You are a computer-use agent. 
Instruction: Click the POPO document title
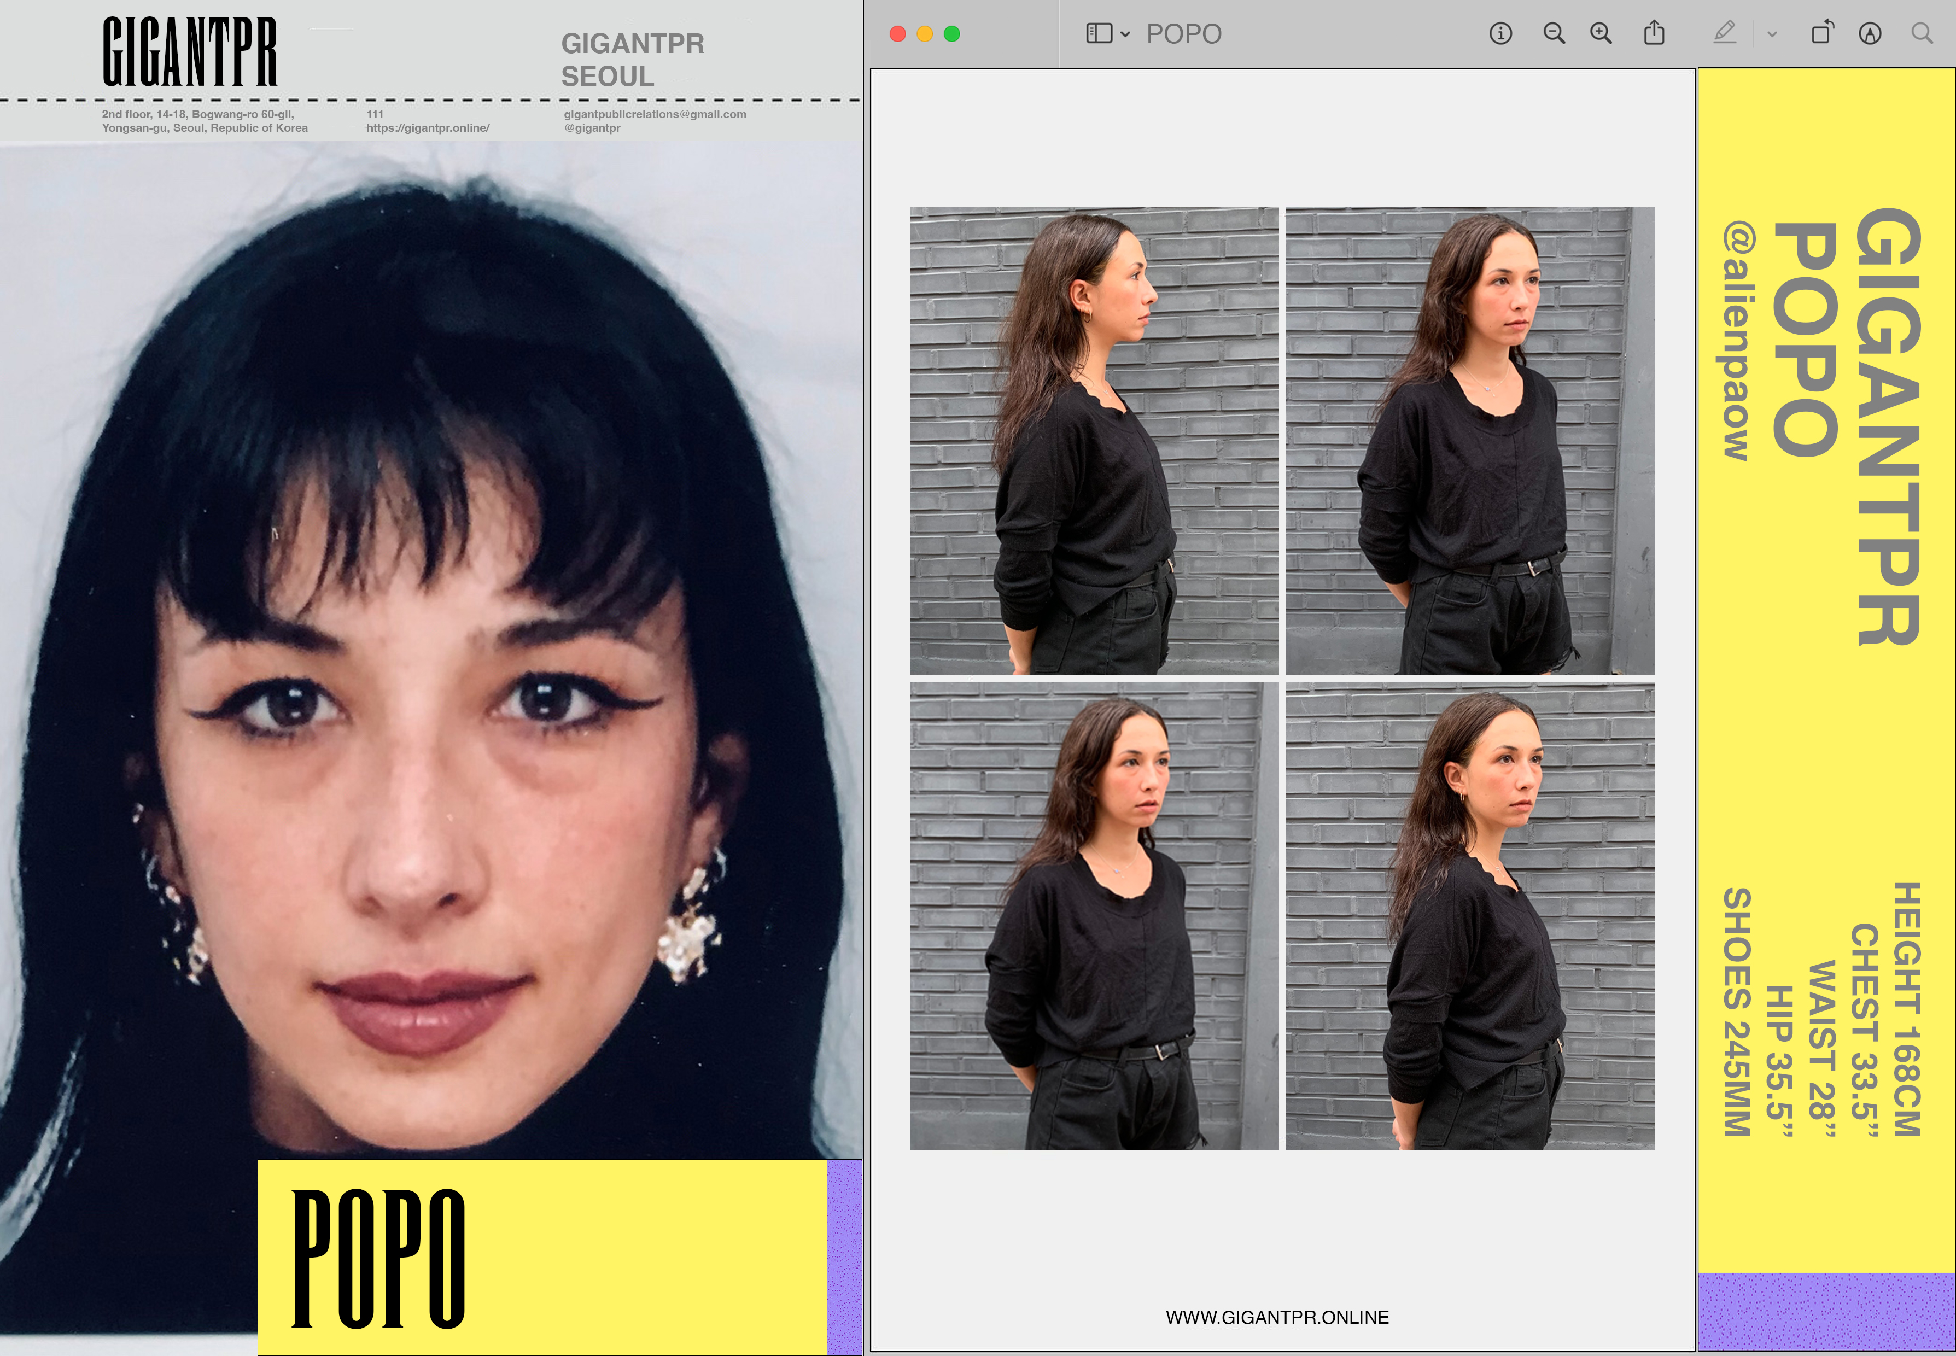click(1184, 34)
